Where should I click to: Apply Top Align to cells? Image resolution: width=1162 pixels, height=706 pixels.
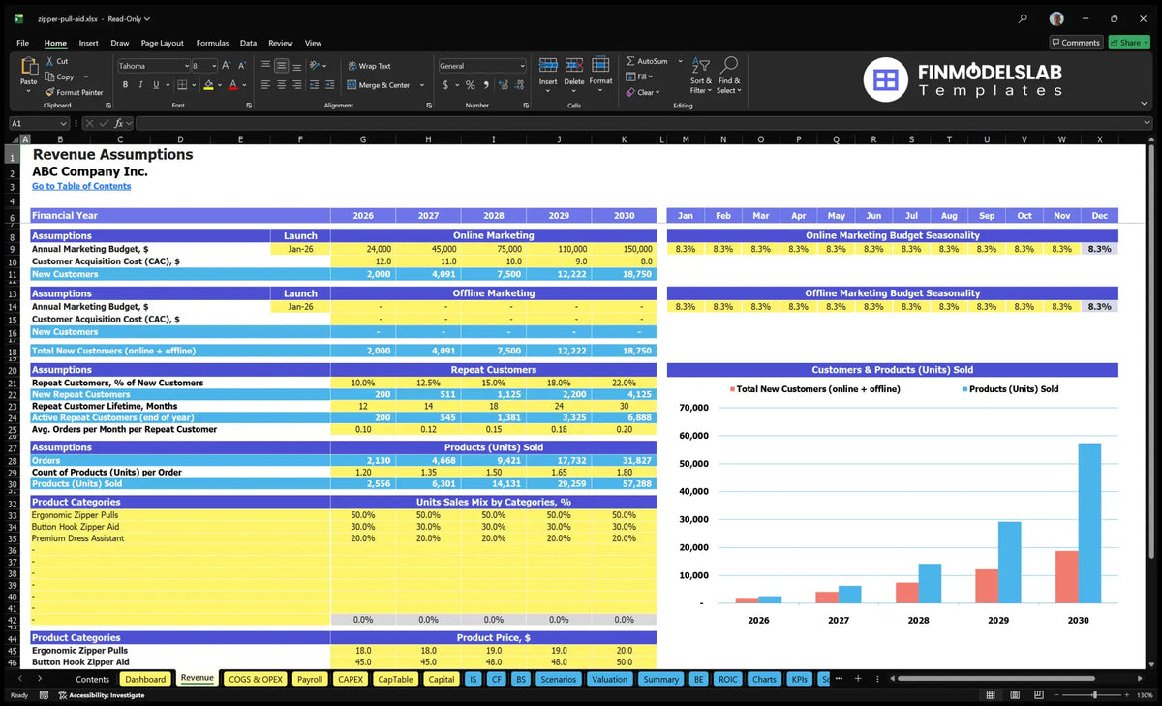265,66
